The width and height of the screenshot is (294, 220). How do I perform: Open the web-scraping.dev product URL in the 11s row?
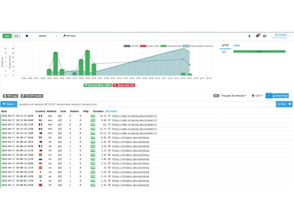(x=134, y=124)
